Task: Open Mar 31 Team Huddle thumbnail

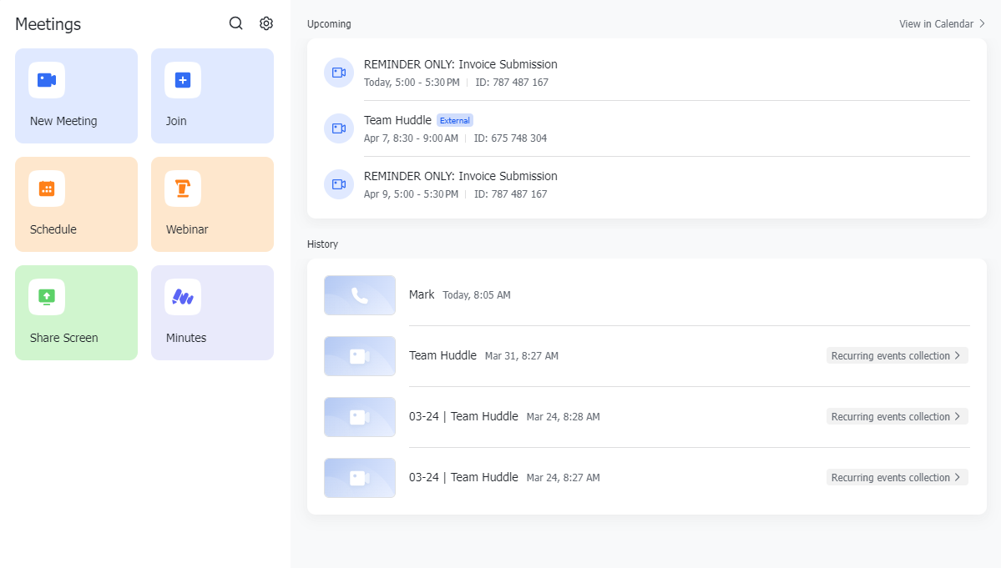Action: click(x=360, y=355)
